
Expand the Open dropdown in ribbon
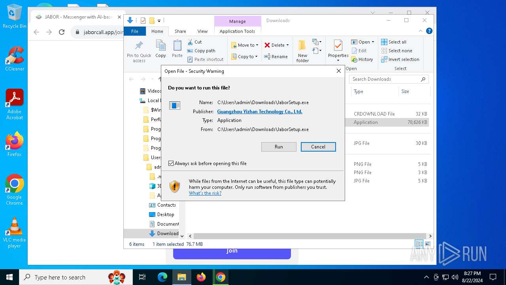point(373,42)
